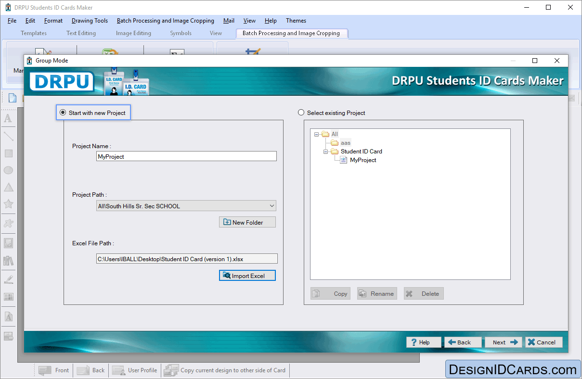Image resolution: width=582 pixels, height=379 pixels.
Task: Switch to Templates ribbon tab
Action: pyautogui.click(x=34, y=33)
